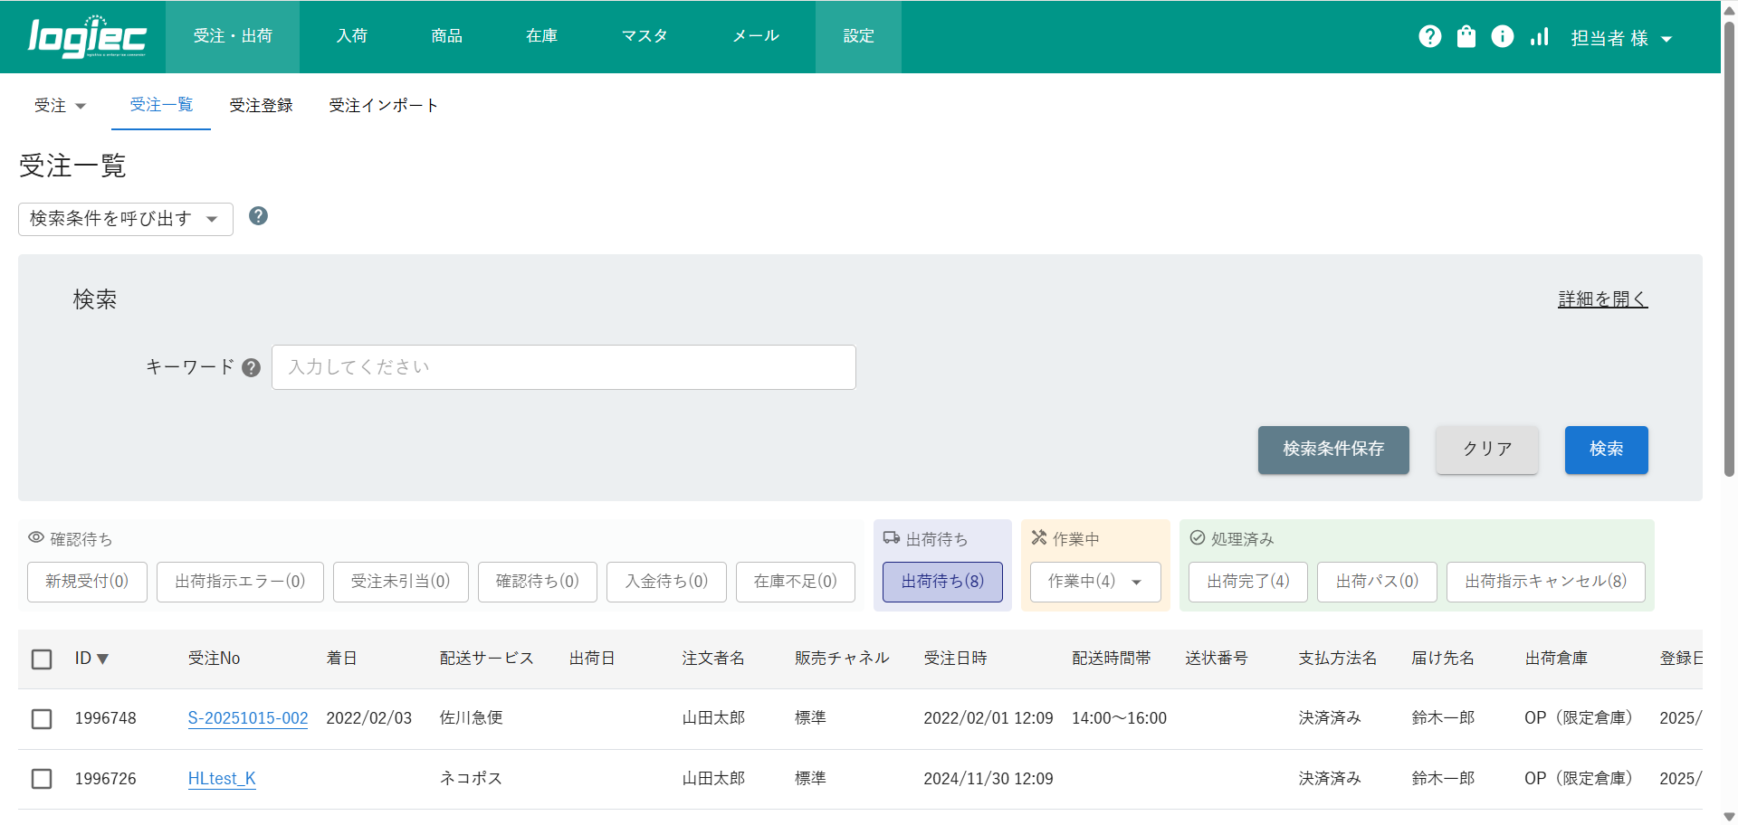The height and width of the screenshot is (825, 1738).
Task: Check the box for order 1996726
Action: pyautogui.click(x=42, y=779)
